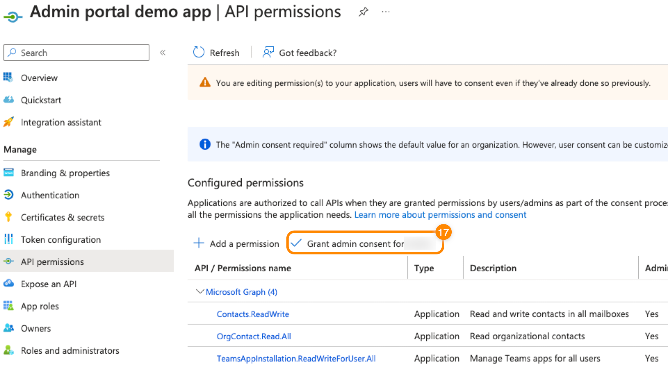Click the Branding & properties icon
Viewport: 668px width, 367px height.
[x=8, y=173]
